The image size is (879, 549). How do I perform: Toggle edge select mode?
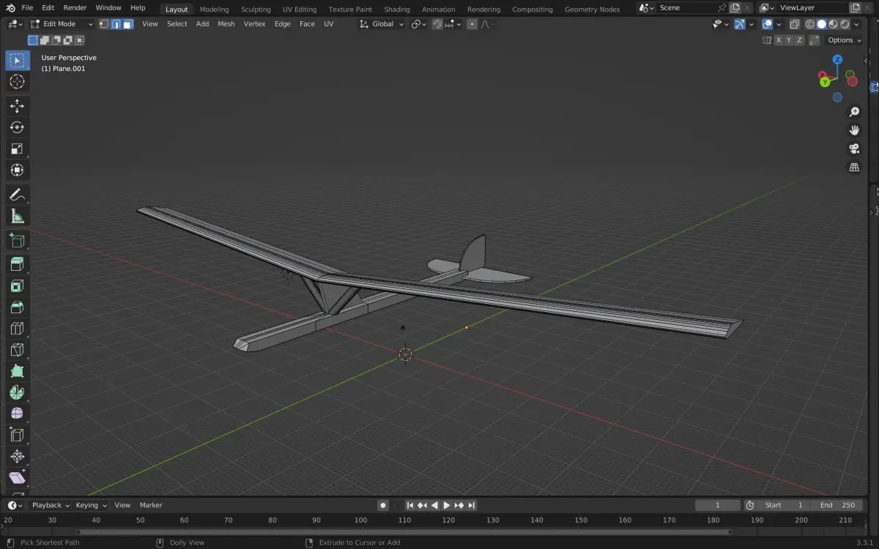[116, 23]
